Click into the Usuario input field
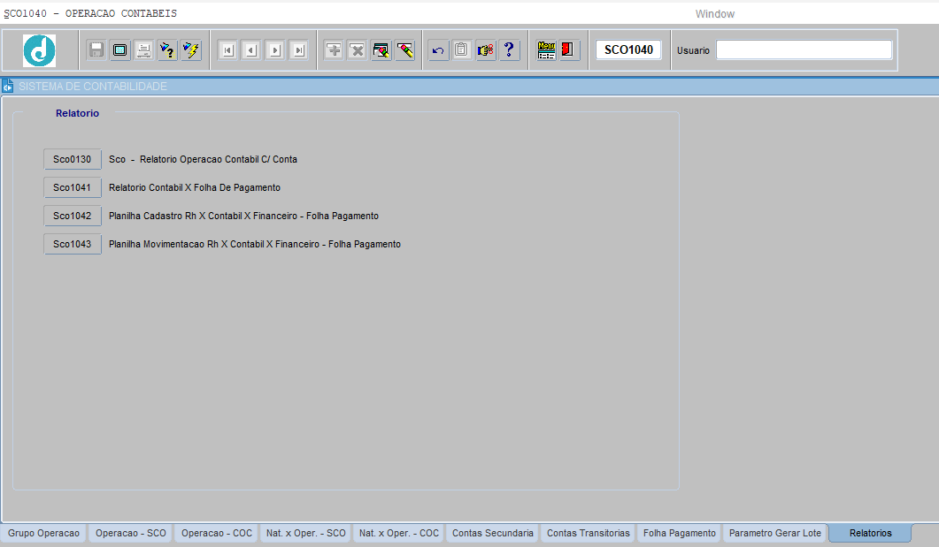 point(804,50)
